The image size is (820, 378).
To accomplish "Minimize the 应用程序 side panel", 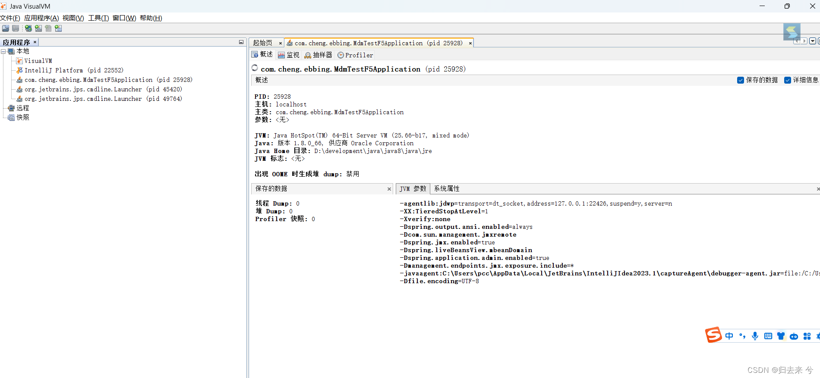I will coord(241,42).
